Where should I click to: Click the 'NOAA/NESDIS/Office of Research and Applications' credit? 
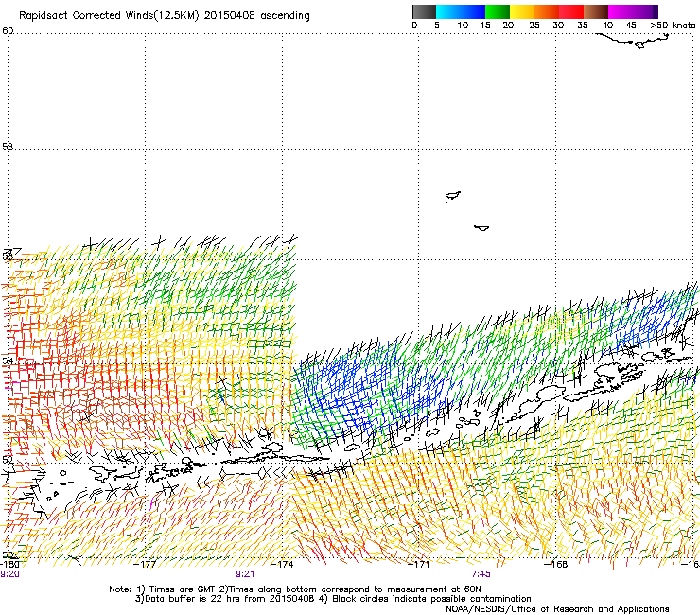pyautogui.click(x=557, y=609)
